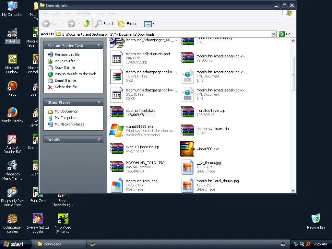Choose E-mail this file
The height and width of the screenshot is (249, 332).
[65, 80]
